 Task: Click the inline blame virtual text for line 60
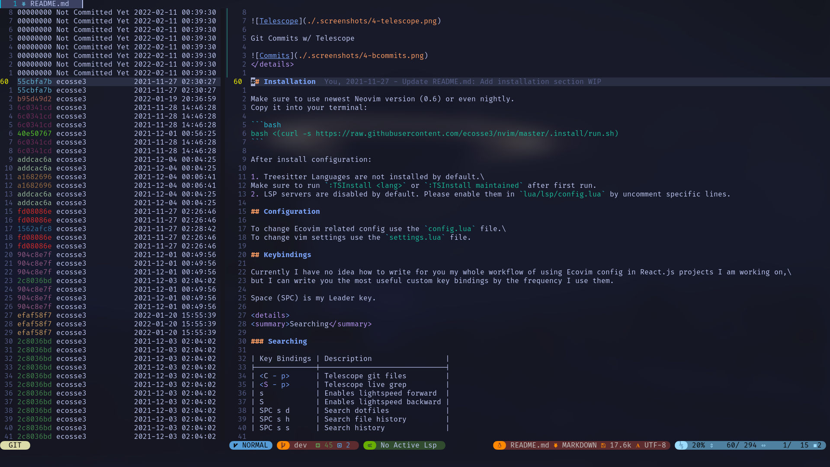pyautogui.click(x=463, y=82)
